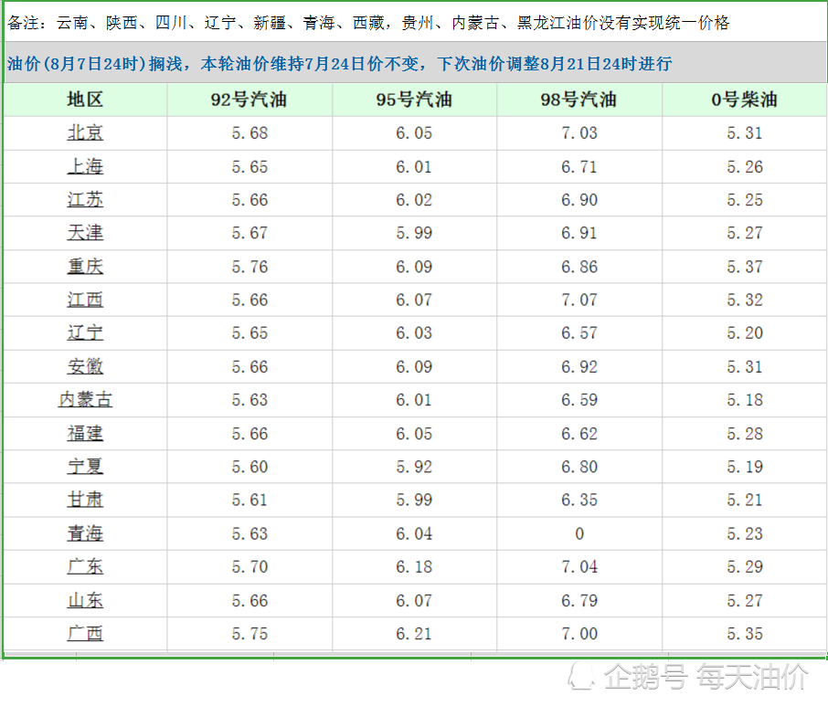
Task: Select 福建 98号汽油 price 6.62
Action: [x=579, y=434]
